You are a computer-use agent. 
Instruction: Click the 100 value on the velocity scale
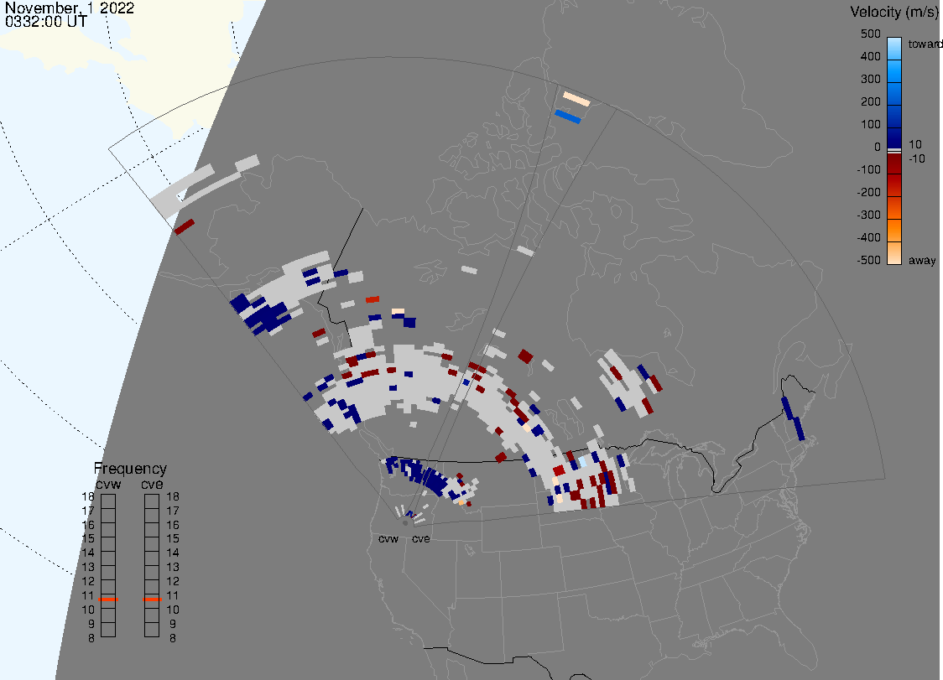click(870, 124)
